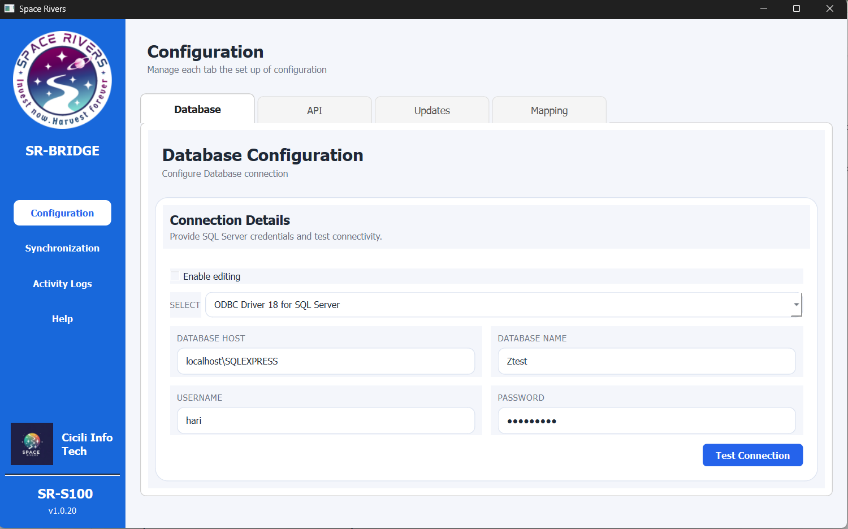Click the USERNAME label

(x=200, y=397)
